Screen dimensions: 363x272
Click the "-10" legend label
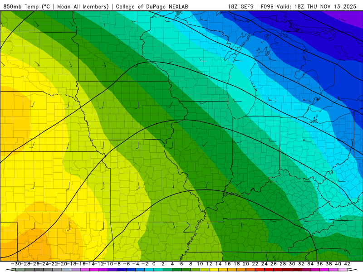[x=108, y=264]
